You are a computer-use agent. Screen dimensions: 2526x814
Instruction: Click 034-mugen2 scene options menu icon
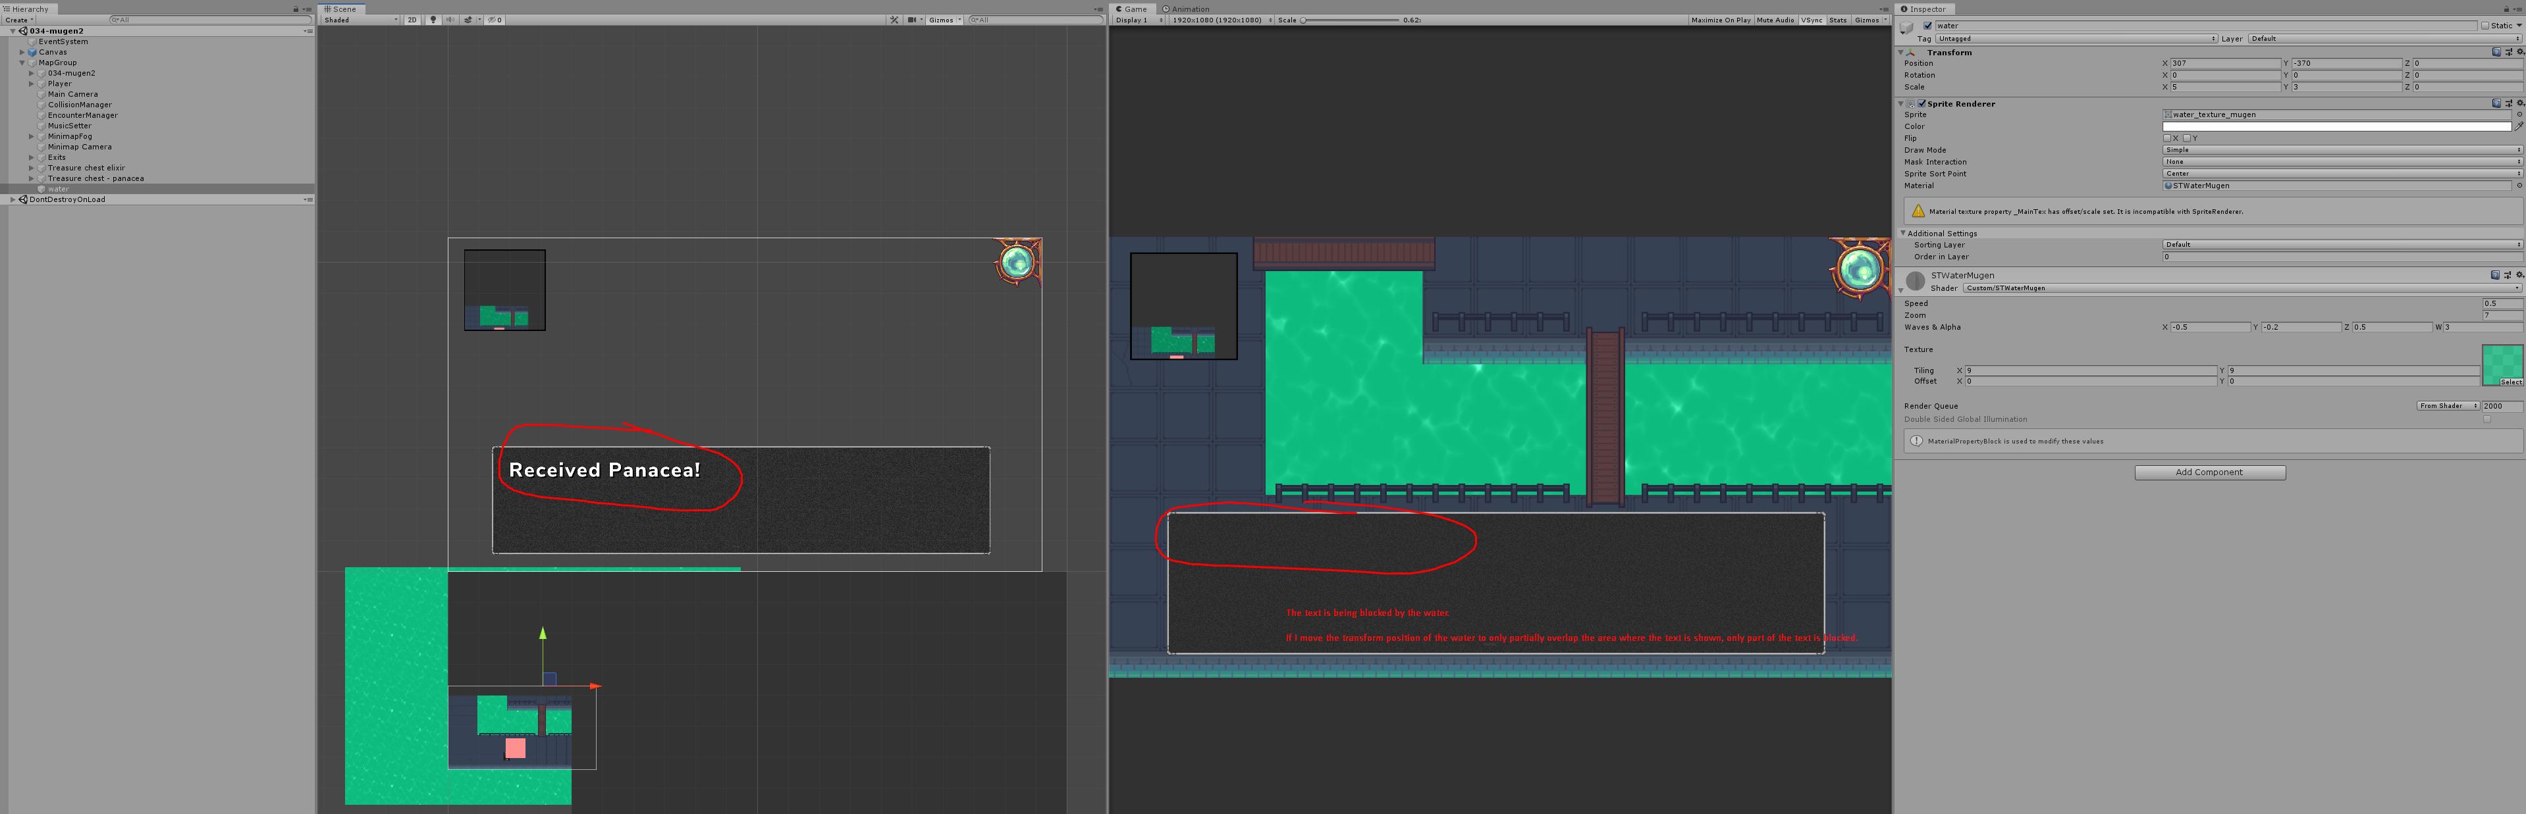tap(308, 30)
